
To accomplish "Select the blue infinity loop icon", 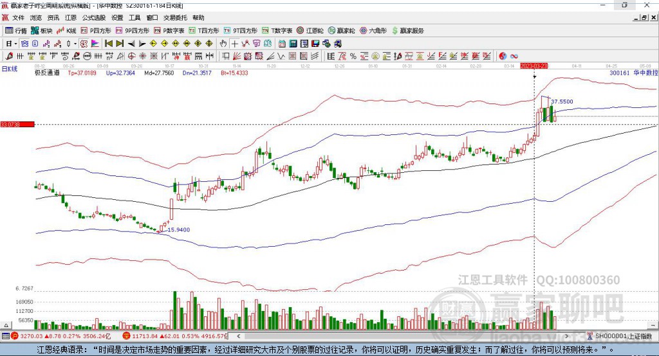I will pyautogui.click(x=514, y=57).
